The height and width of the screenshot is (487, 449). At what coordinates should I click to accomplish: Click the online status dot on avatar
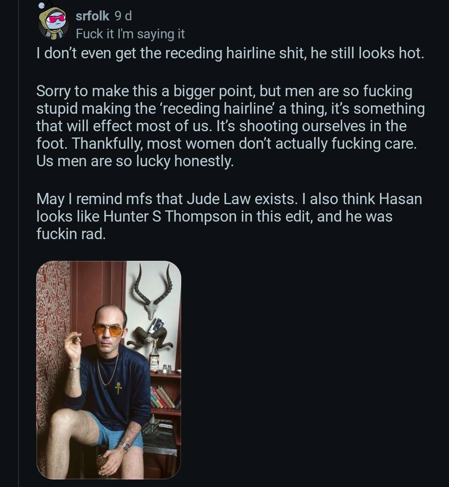coord(42,5)
